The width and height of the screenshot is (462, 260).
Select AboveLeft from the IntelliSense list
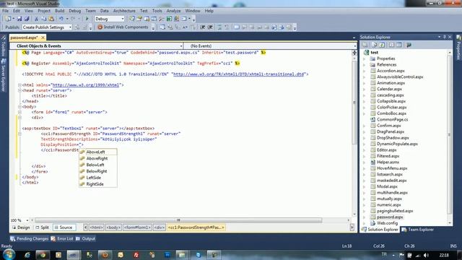click(x=98, y=152)
